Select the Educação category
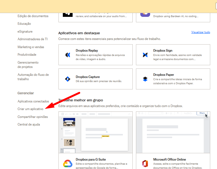Viewport: 217px width, 169px height. 24,24
